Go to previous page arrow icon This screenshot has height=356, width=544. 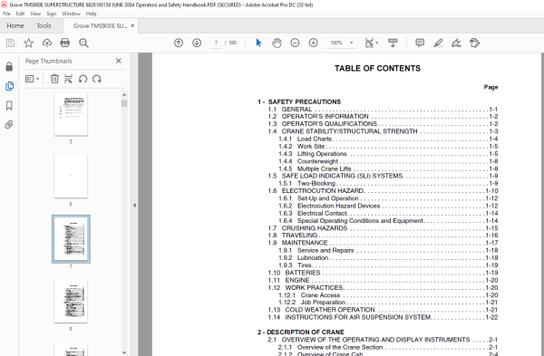[x=179, y=43]
